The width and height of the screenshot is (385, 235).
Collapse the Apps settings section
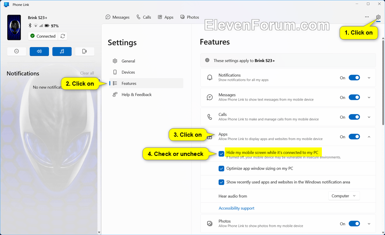point(369,137)
